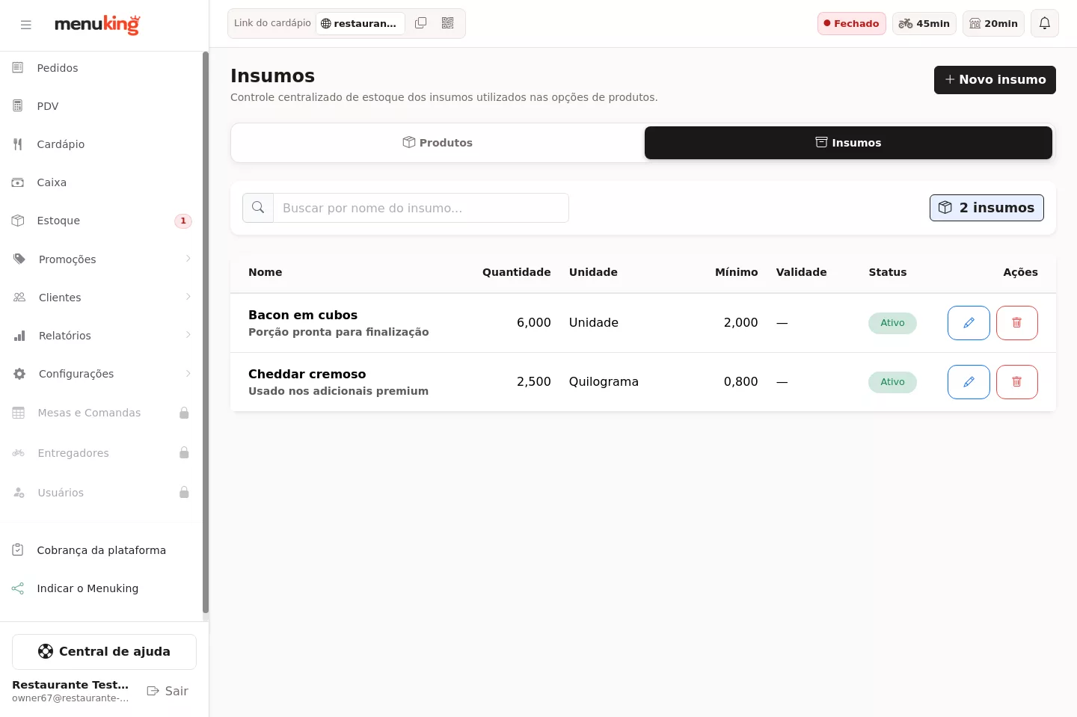Click the 2 insumos counter badge
This screenshot has width=1077, height=717.
(x=987, y=208)
